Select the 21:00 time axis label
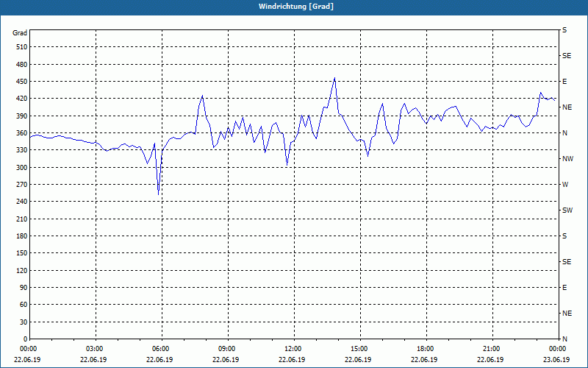Viewport: 588px width, 368px height. (x=492, y=349)
